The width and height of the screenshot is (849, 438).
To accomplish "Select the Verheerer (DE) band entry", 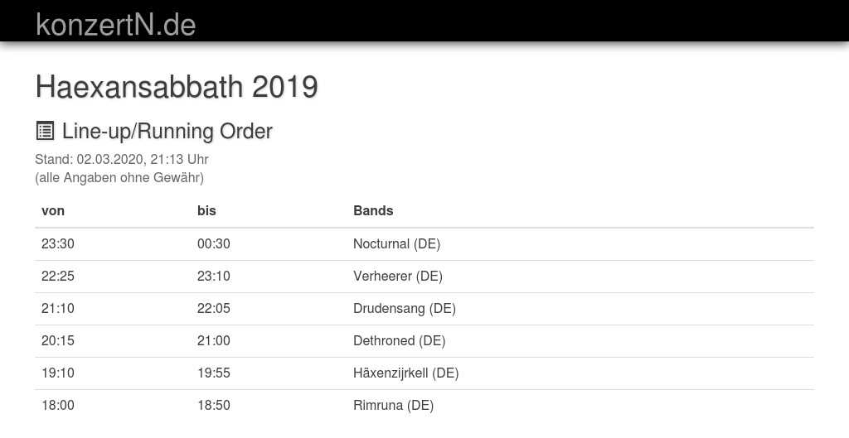I will tap(398, 276).
